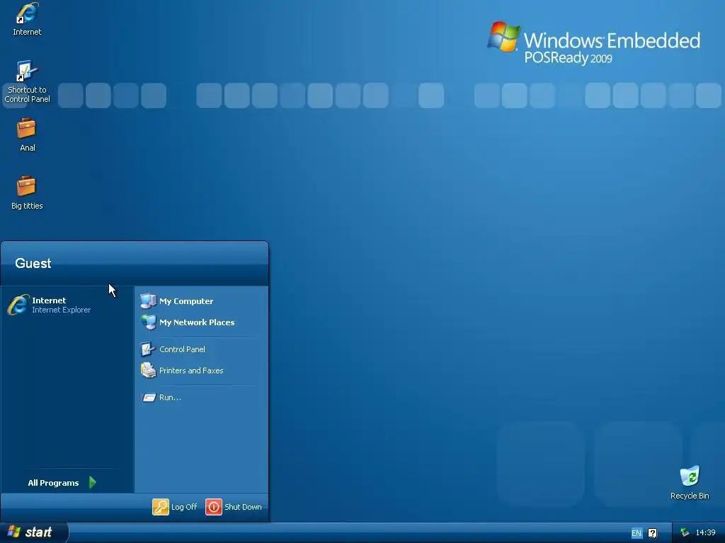Click the Shut Down button
The image size is (725, 543).
(x=234, y=507)
